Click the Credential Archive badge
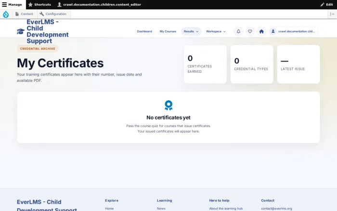337x211 pixels. click(x=38, y=49)
